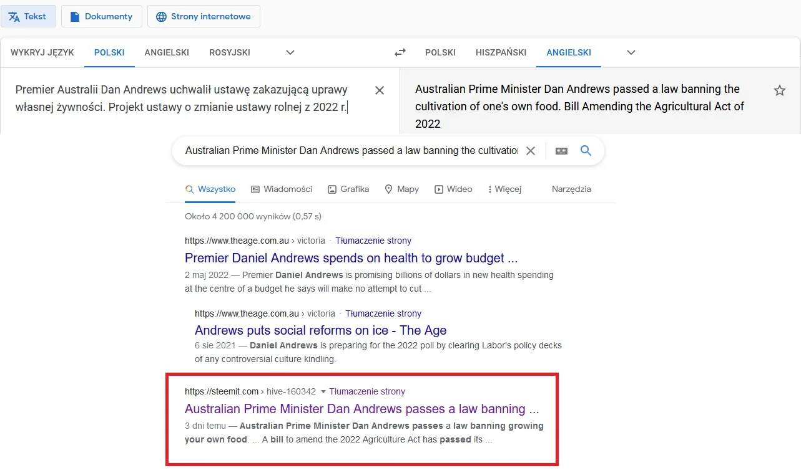The height and width of the screenshot is (473, 801).
Task: Switch to Strony internetowe translation mode
Action: click(204, 16)
